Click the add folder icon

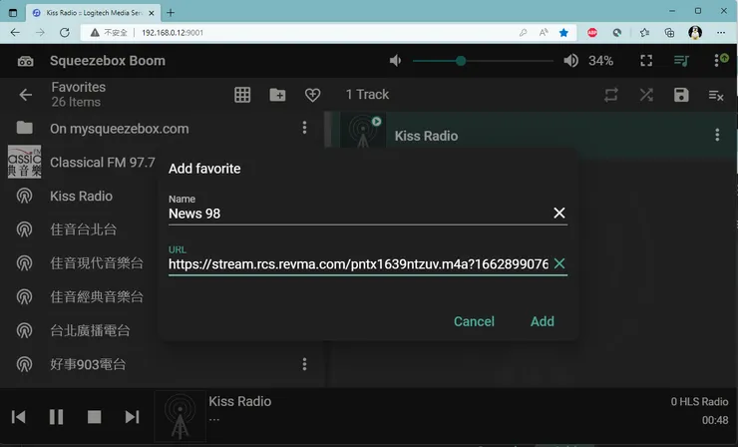[277, 95]
